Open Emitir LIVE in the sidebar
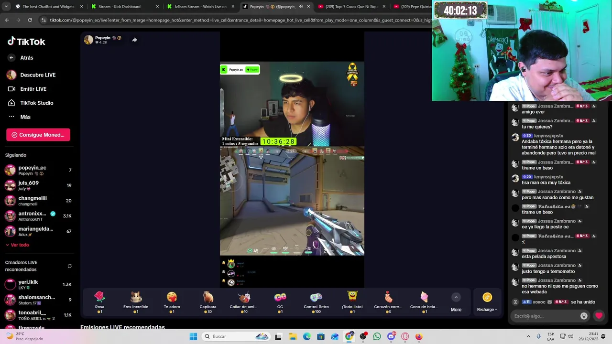The height and width of the screenshot is (344, 612). [27, 89]
